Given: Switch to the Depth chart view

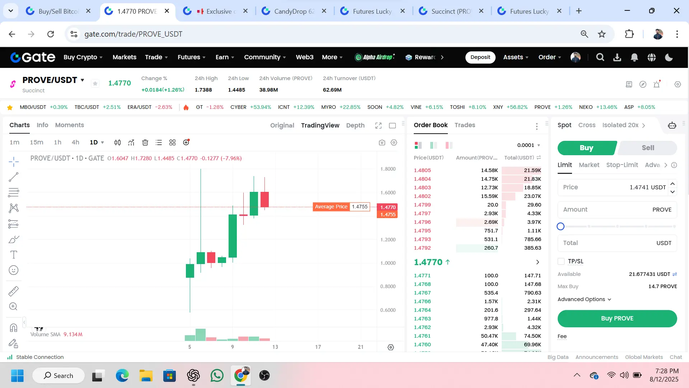Looking at the screenshot, I should [355, 125].
